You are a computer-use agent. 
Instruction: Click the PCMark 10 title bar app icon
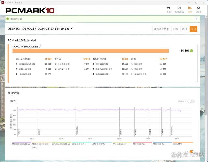pyautogui.click(x=3, y=2)
